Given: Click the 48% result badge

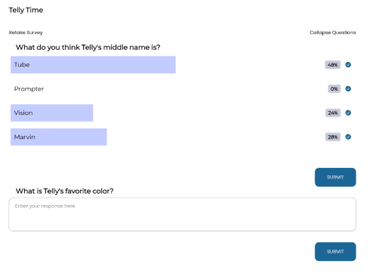Looking at the screenshot, I should [x=333, y=65].
